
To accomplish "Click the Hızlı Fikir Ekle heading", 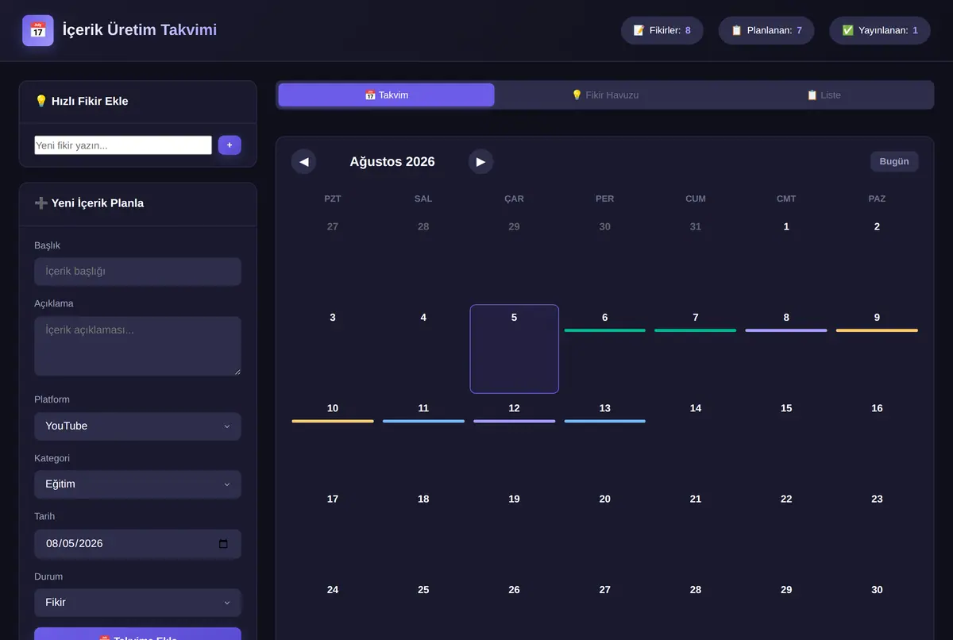I will pos(81,102).
